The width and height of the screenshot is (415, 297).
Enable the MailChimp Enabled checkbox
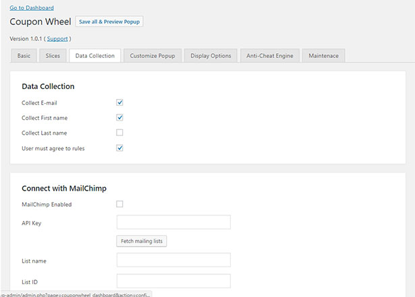click(119, 204)
